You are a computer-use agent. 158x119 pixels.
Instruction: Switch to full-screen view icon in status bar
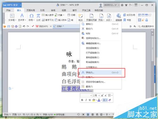pyautogui.click(x=83, y=114)
